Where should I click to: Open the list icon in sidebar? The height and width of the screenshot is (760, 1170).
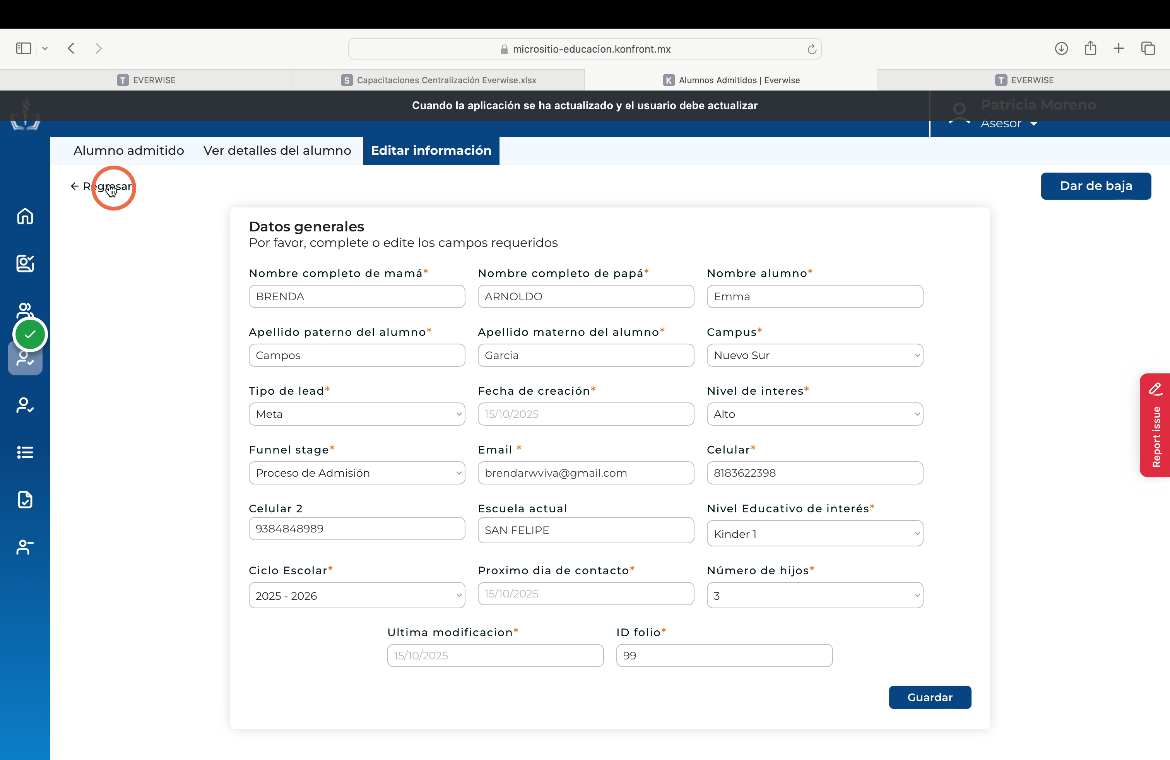pyautogui.click(x=25, y=452)
